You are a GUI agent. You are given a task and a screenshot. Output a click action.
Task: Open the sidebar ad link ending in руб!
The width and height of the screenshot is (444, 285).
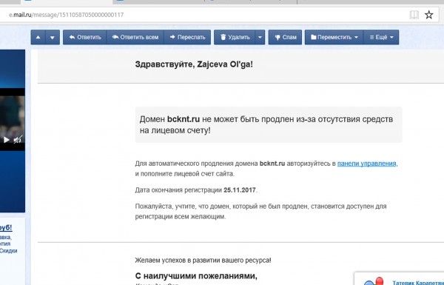(6, 227)
